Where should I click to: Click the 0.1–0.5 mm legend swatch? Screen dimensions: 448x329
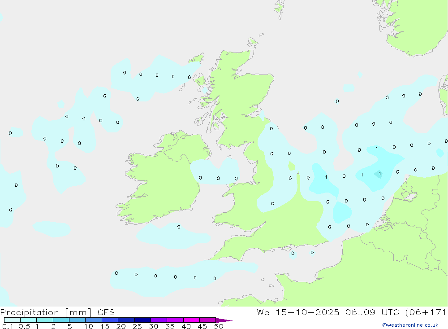[x=12, y=320]
